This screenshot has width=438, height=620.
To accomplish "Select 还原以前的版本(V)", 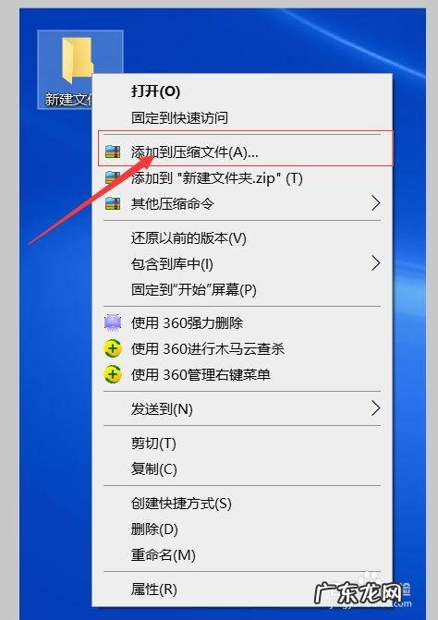I will pos(189,238).
